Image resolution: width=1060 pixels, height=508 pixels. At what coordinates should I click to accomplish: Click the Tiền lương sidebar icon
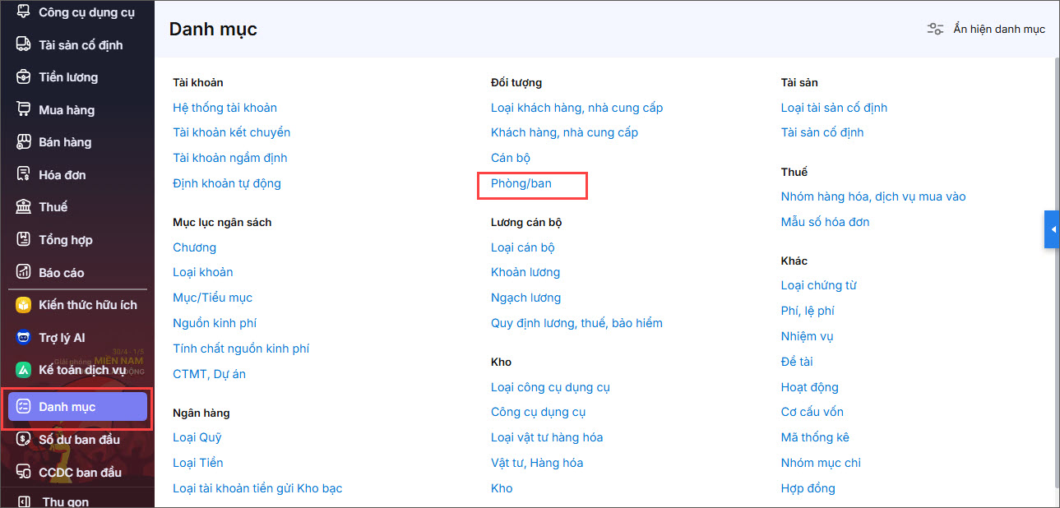pos(24,77)
